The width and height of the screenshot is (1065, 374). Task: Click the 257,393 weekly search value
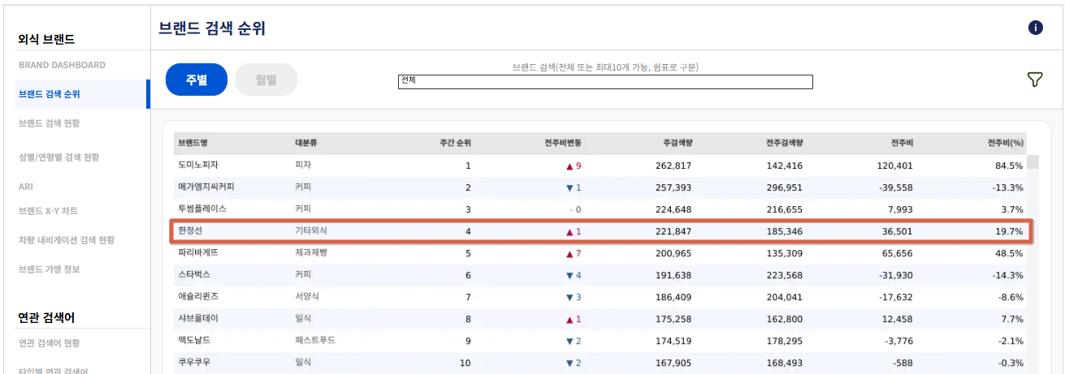673,187
